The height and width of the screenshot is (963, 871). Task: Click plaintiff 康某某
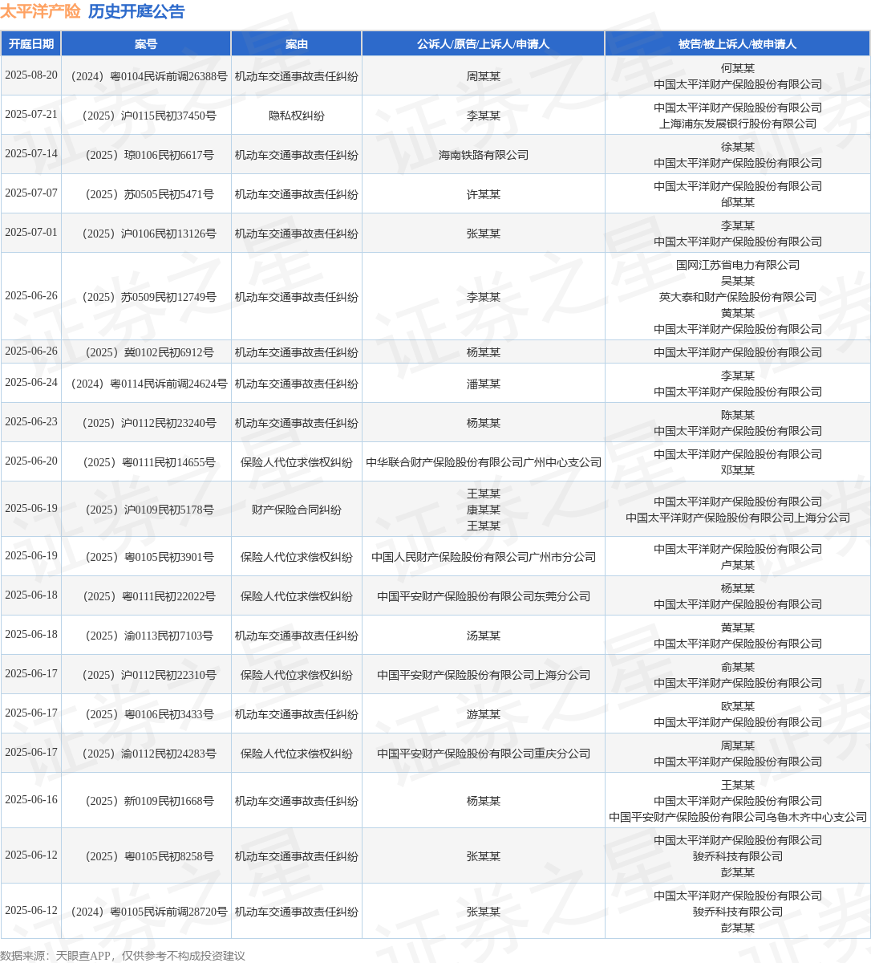[x=484, y=510]
